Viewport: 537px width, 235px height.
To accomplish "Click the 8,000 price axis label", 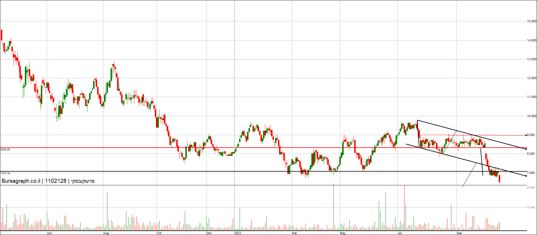I will [531, 154].
